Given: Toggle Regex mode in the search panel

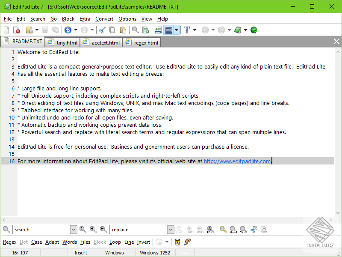Looking at the screenshot, I should click(9, 242).
